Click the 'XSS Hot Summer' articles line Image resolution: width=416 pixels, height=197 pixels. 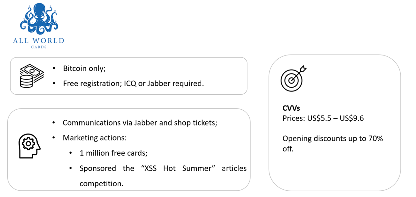click(163, 168)
